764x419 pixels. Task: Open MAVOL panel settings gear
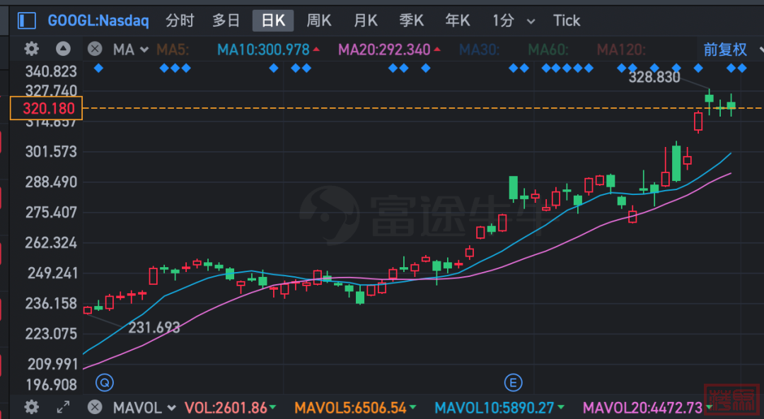32,408
